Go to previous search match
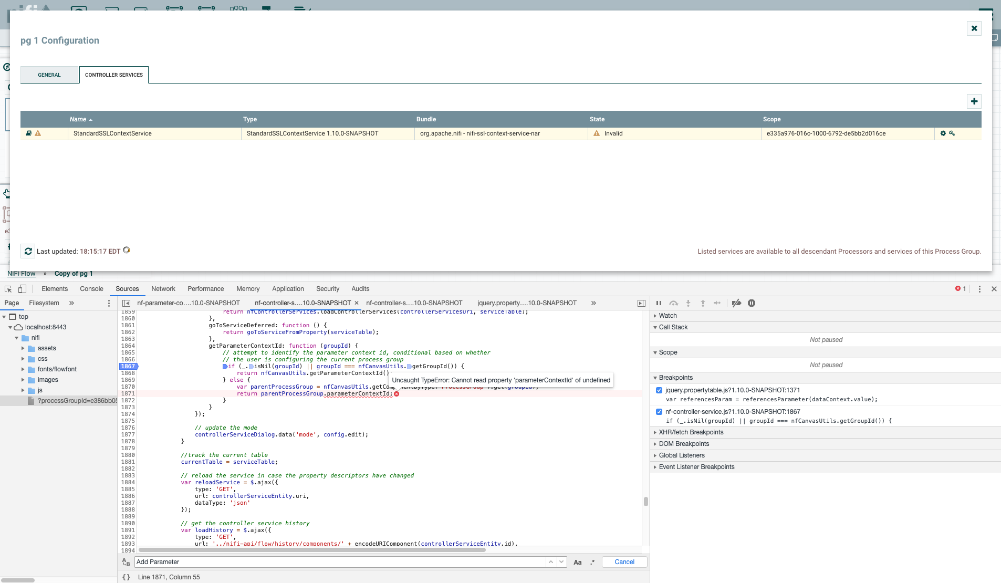Screen dimensions: 1001x583 click(551, 562)
